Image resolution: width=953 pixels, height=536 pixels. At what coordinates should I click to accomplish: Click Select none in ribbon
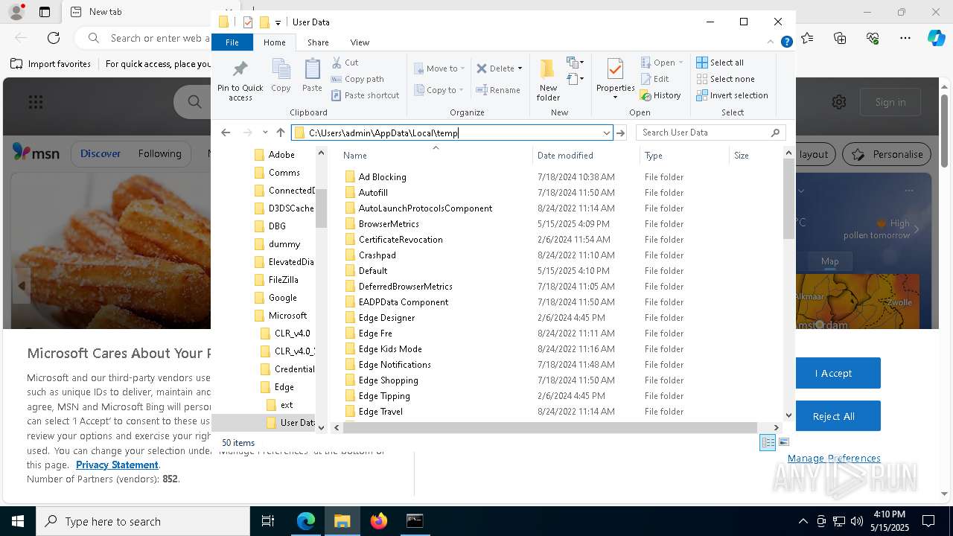click(x=725, y=79)
